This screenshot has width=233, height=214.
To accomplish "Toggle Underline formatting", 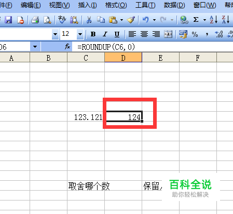I will [117, 34].
